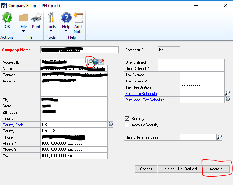Image resolution: width=233 pixels, height=185 pixels.
Task: Click the Address button
Action: pos(216,169)
